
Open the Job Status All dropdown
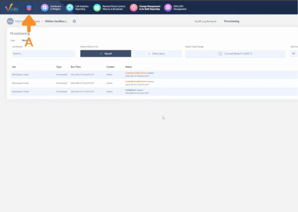(x=294, y=53)
